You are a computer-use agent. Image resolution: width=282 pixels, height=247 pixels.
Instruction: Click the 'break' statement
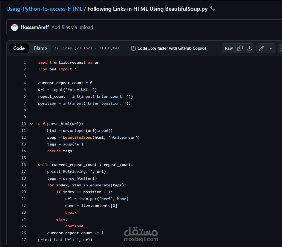(71, 212)
